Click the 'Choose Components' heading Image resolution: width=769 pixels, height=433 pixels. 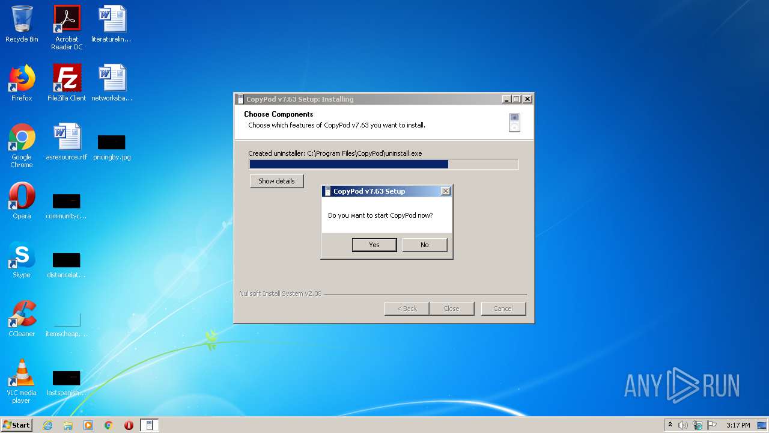click(x=279, y=114)
